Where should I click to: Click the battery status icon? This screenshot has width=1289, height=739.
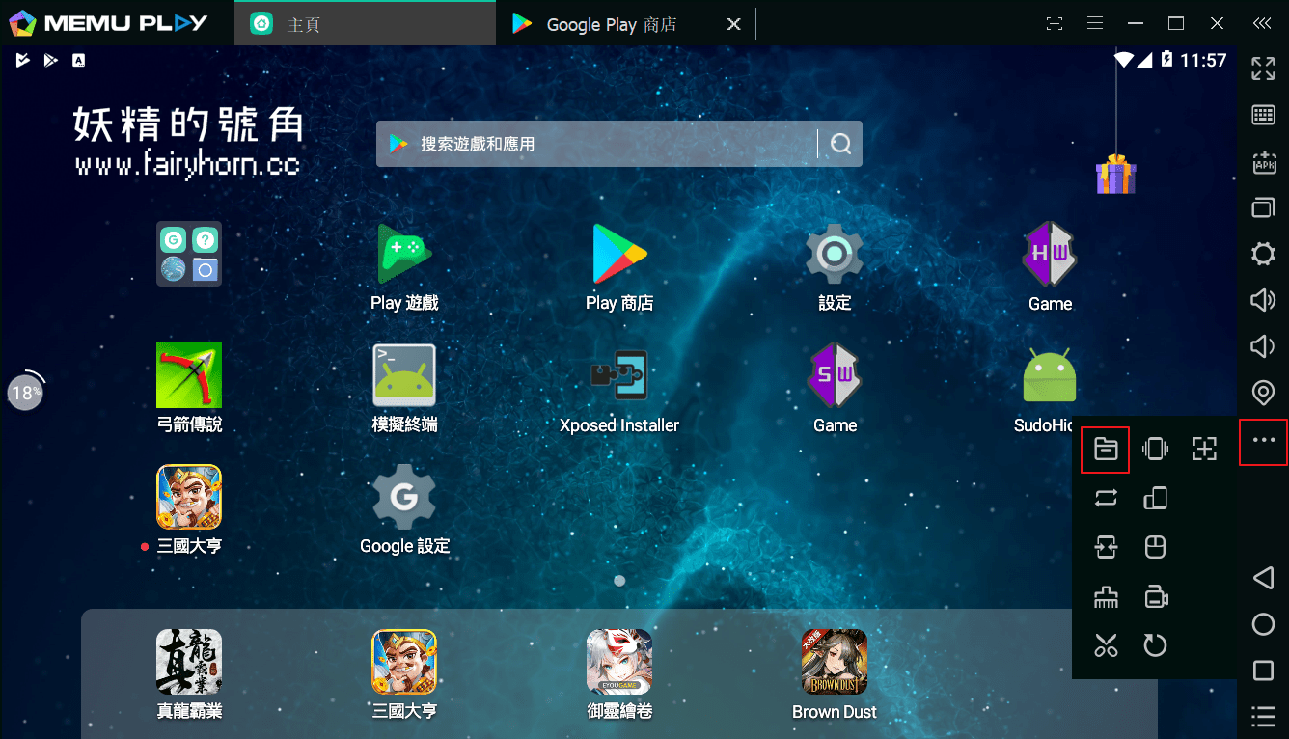pos(1166,60)
